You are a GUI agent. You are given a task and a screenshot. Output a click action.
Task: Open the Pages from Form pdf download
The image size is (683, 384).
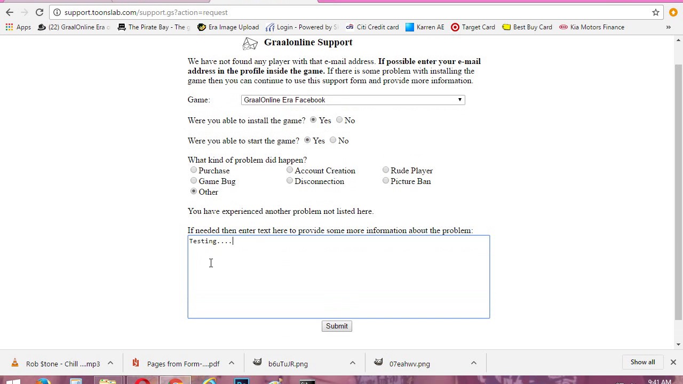(176, 364)
